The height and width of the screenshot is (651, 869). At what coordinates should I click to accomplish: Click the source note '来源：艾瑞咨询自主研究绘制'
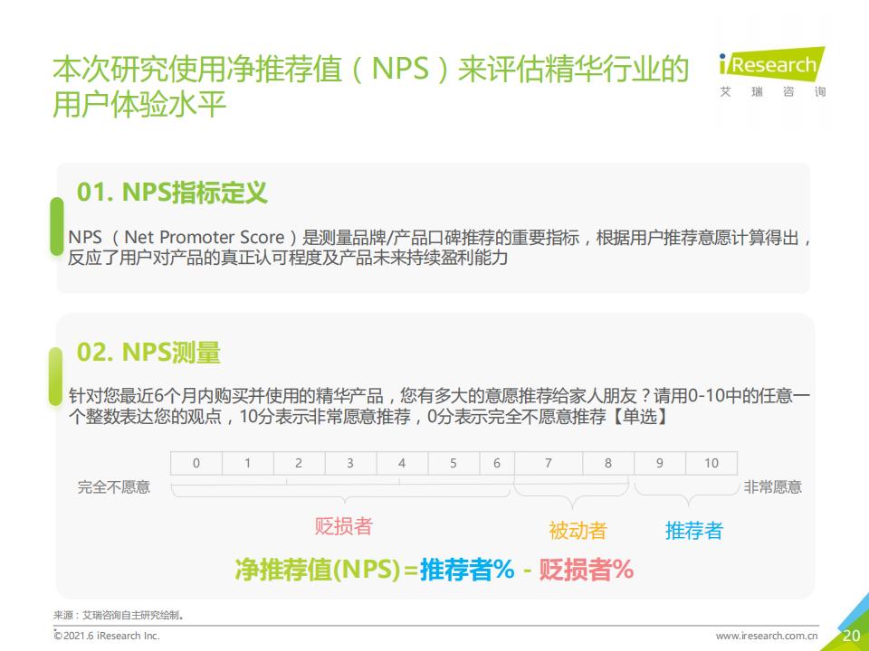119,615
